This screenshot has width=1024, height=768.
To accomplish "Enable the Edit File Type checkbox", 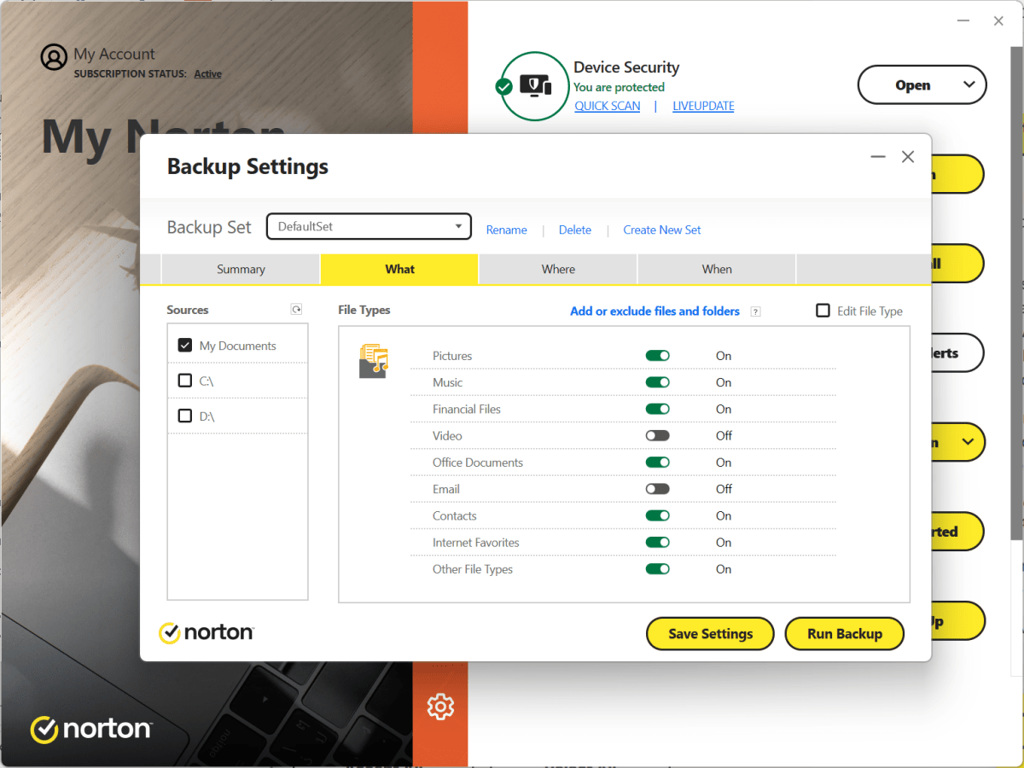I will pos(823,311).
